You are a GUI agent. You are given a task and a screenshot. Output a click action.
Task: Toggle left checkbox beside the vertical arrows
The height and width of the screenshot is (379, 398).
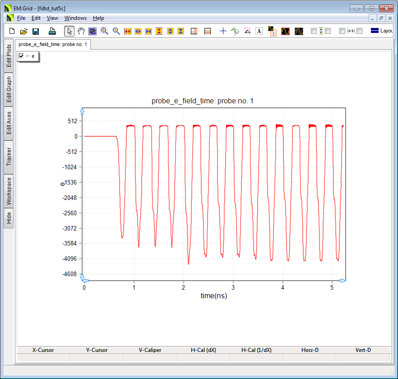click(x=314, y=31)
